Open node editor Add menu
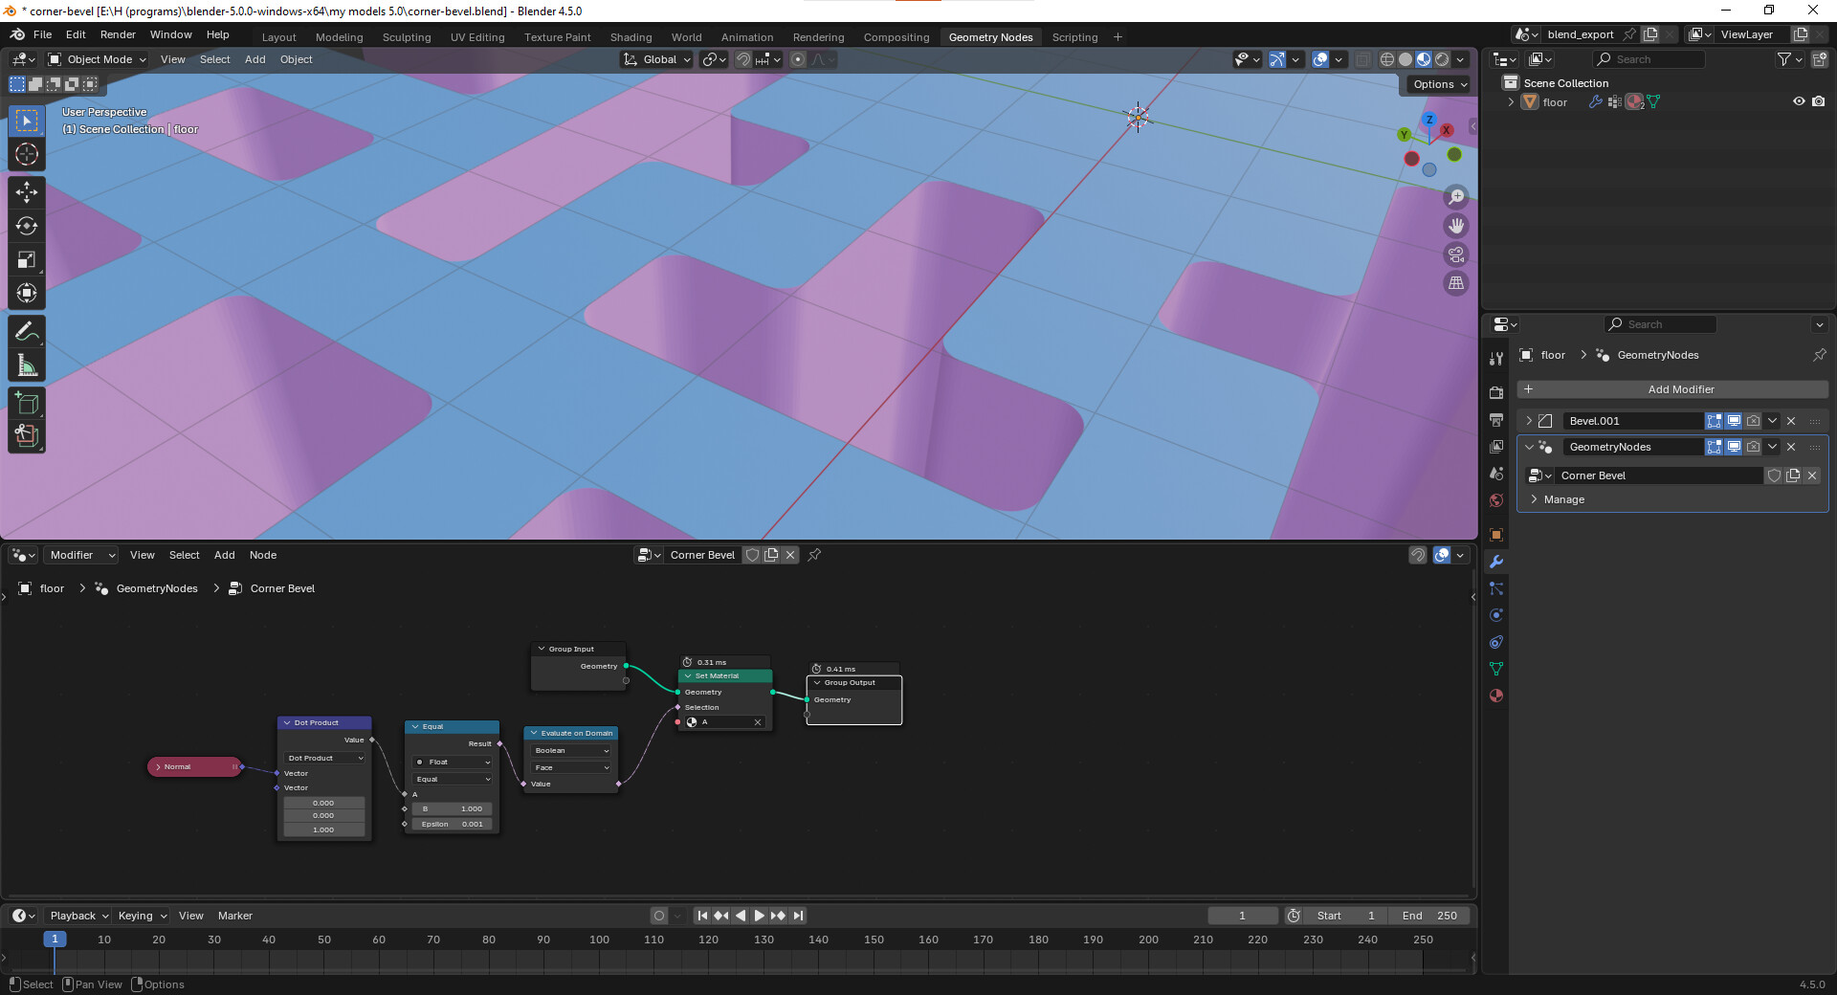Screen dimensions: 1837x995 coord(224,555)
